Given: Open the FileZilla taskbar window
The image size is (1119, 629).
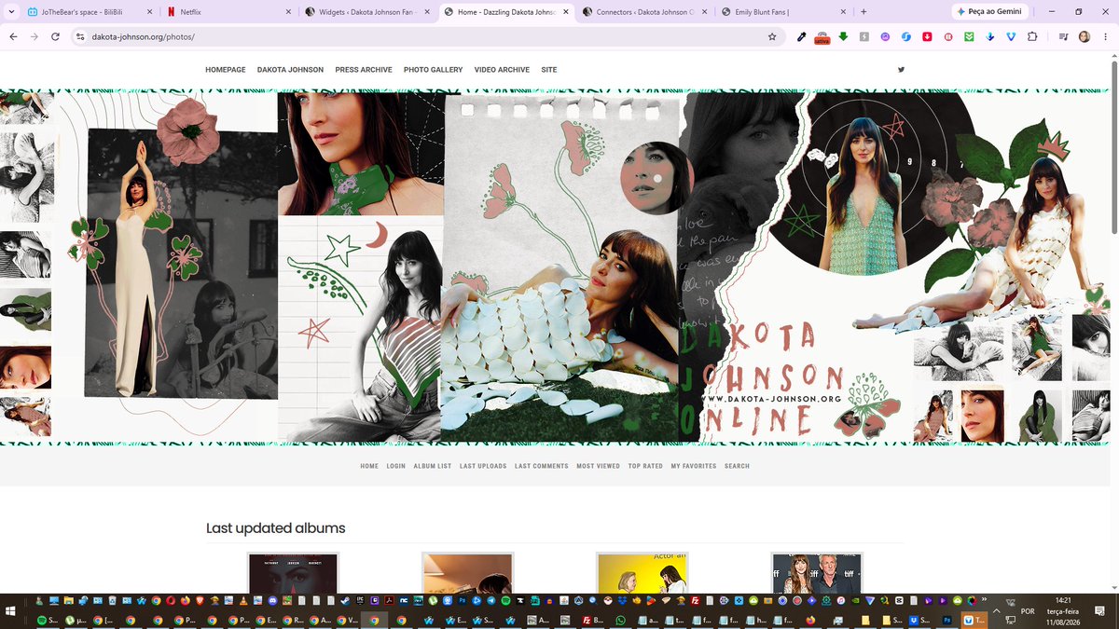Looking at the screenshot, I should pyautogui.click(x=594, y=620).
